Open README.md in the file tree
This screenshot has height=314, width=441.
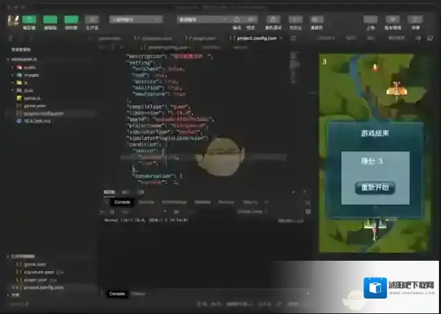click(38, 120)
